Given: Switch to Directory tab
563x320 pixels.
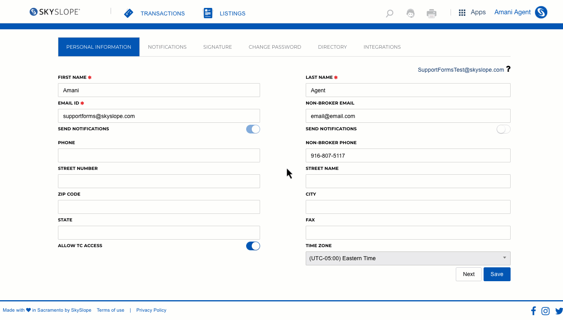Looking at the screenshot, I should pos(332,47).
